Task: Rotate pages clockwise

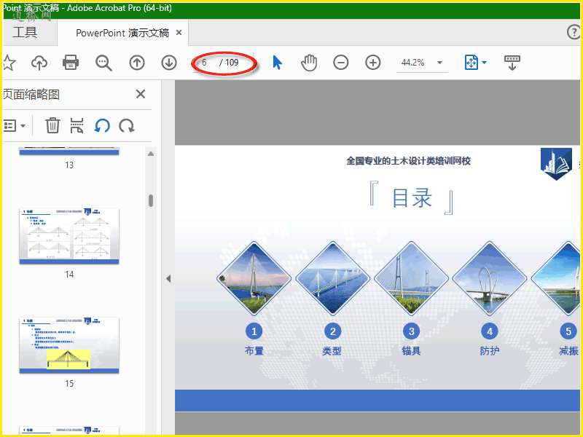Action: click(x=127, y=125)
